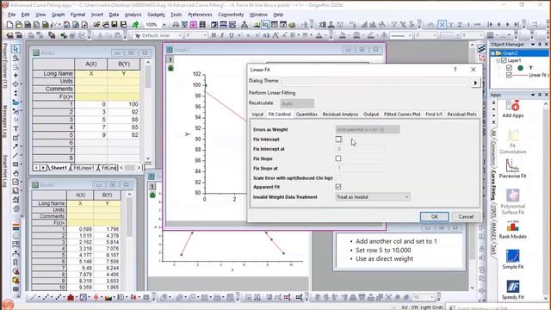Click the Save Project icon

[115, 25]
